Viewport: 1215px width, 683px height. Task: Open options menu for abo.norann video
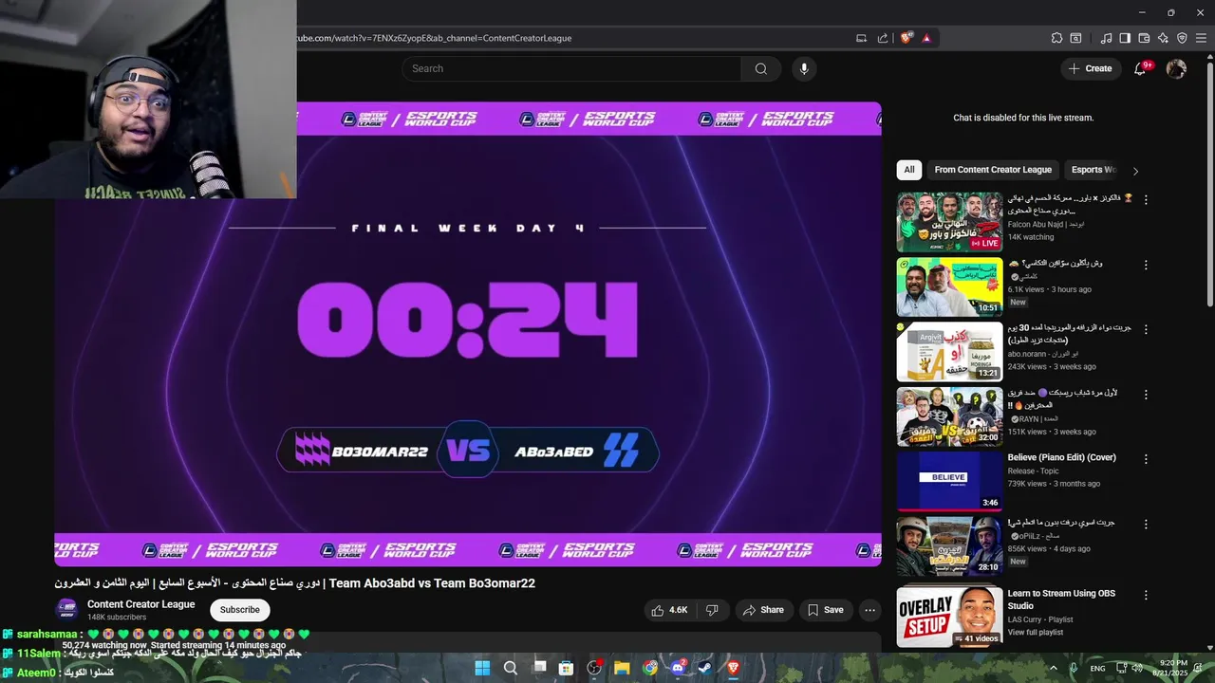tap(1146, 329)
